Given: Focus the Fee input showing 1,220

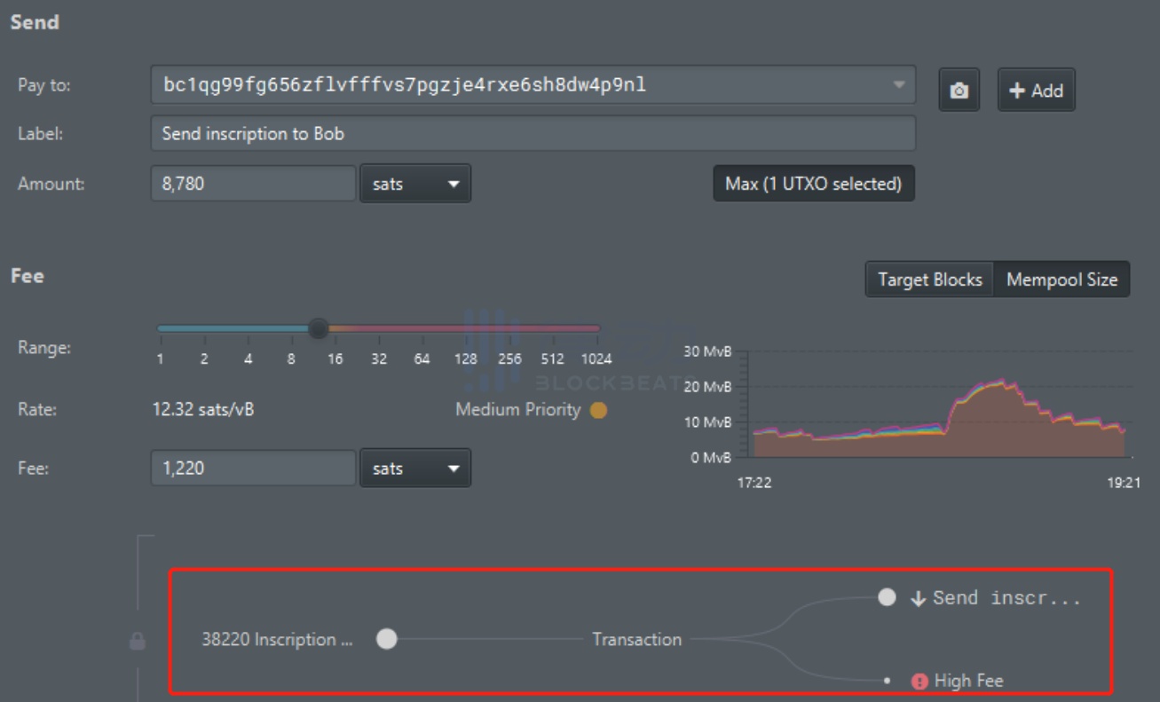Looking at the screenshot, I should click(x=253, y=468).
